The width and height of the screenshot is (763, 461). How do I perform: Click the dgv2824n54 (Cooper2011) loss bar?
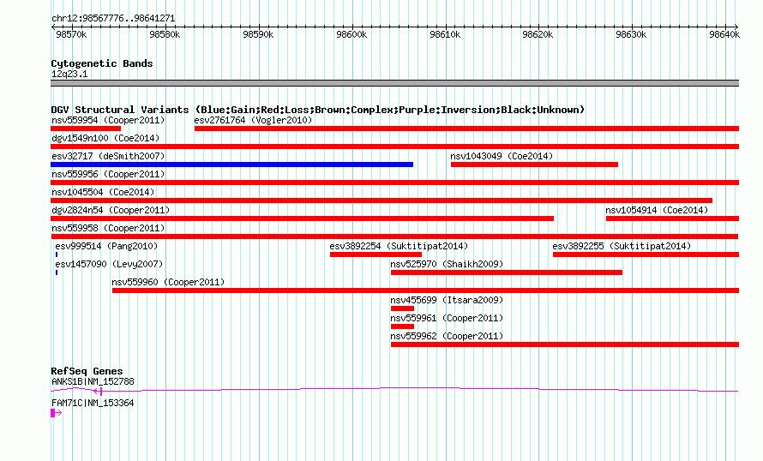click(x=302, y=219)
